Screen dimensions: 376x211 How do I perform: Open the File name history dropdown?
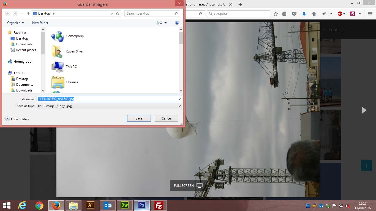(x=179, y=99)
